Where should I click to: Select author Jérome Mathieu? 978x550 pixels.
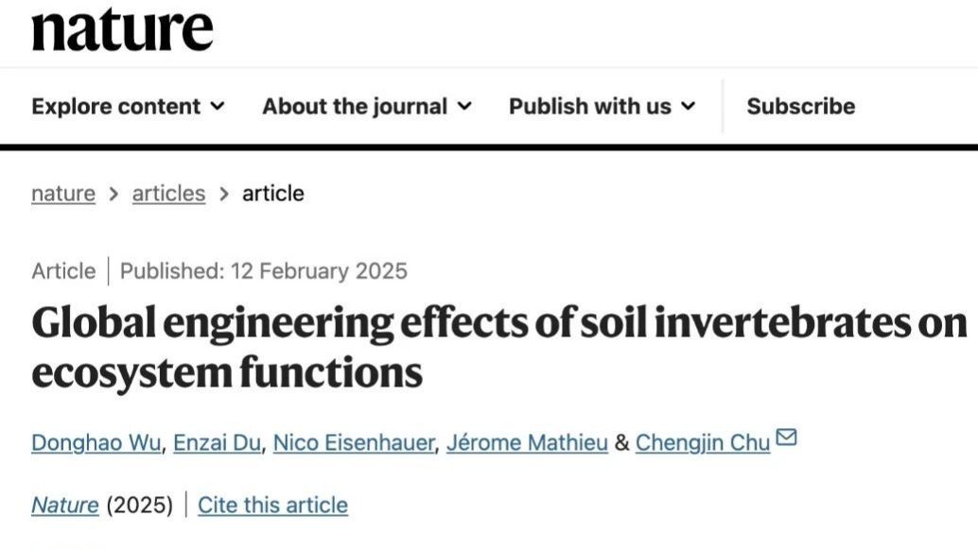pos(527,442)
